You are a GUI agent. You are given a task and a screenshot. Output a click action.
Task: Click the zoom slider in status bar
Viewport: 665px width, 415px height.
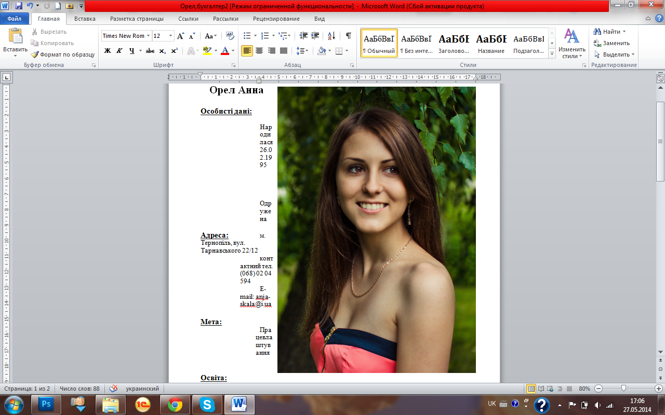624,389
